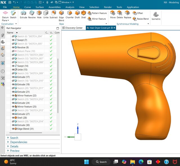Open the Base group dropdown arrow

click(106, 24)
